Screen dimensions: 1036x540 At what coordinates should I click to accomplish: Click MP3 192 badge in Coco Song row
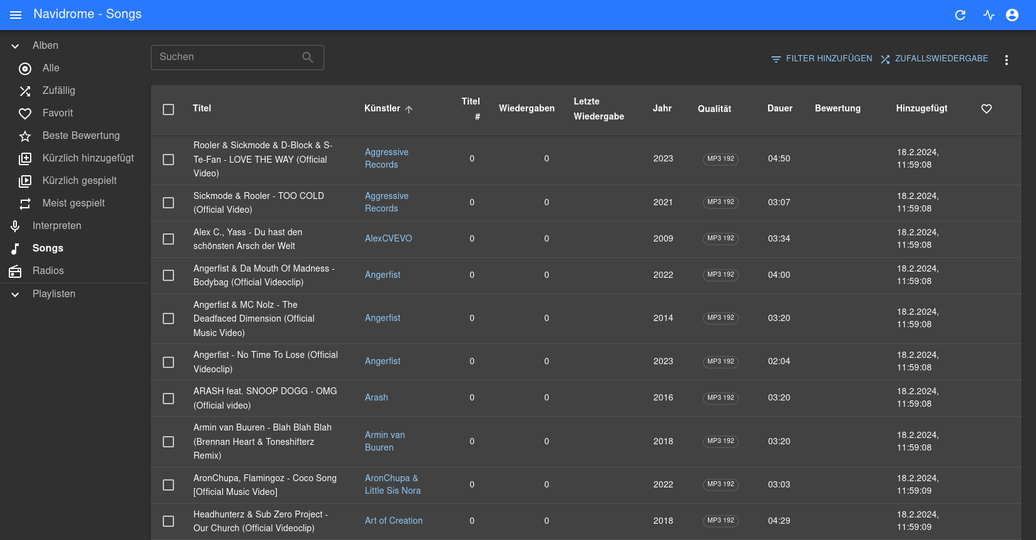[x=721, y=484]
